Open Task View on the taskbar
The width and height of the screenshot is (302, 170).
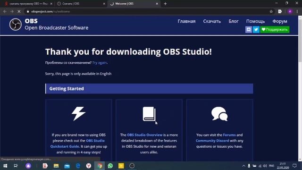(x=16, y=166)
